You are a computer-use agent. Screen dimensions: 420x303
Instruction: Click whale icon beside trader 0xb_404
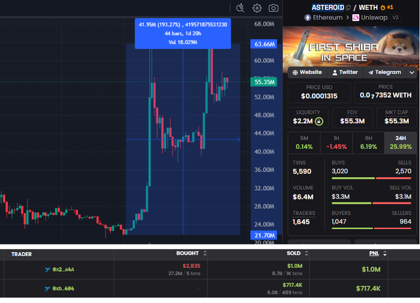(48, 289)
